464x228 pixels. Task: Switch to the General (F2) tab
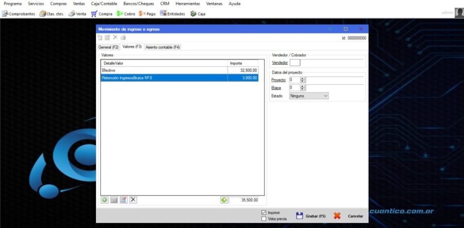pos(108,47)
